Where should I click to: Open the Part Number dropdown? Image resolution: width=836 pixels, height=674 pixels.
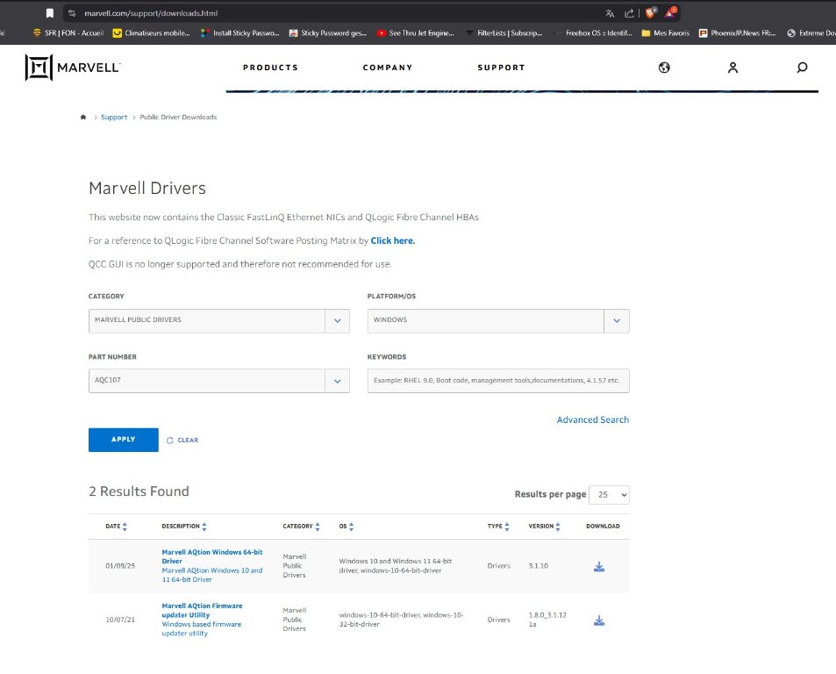pyautogui.click(x=337, y=381)
